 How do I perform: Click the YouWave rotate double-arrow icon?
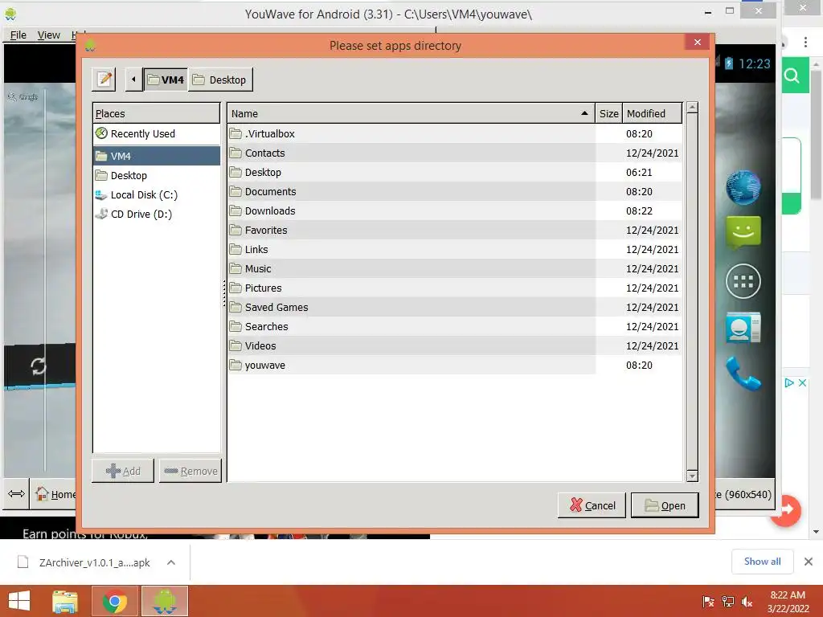(x=16, y=494)
